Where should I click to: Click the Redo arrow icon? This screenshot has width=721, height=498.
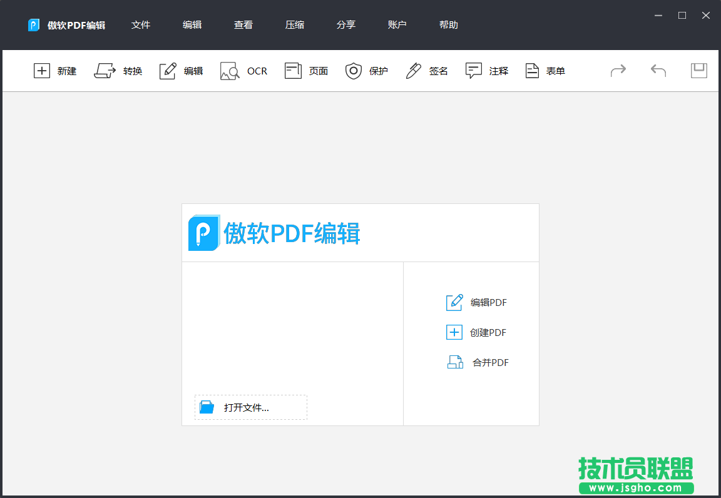click(618, 71)
